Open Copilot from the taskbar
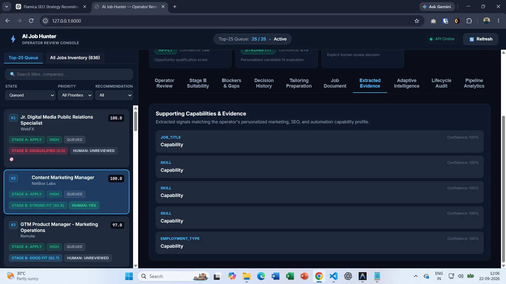 click(x=232, y=276)
